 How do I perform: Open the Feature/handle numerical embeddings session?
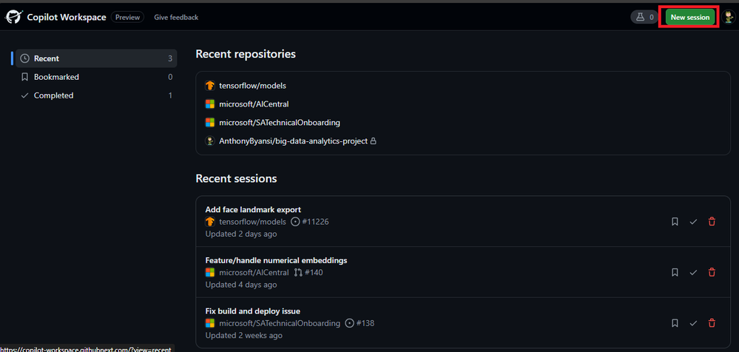276,260
